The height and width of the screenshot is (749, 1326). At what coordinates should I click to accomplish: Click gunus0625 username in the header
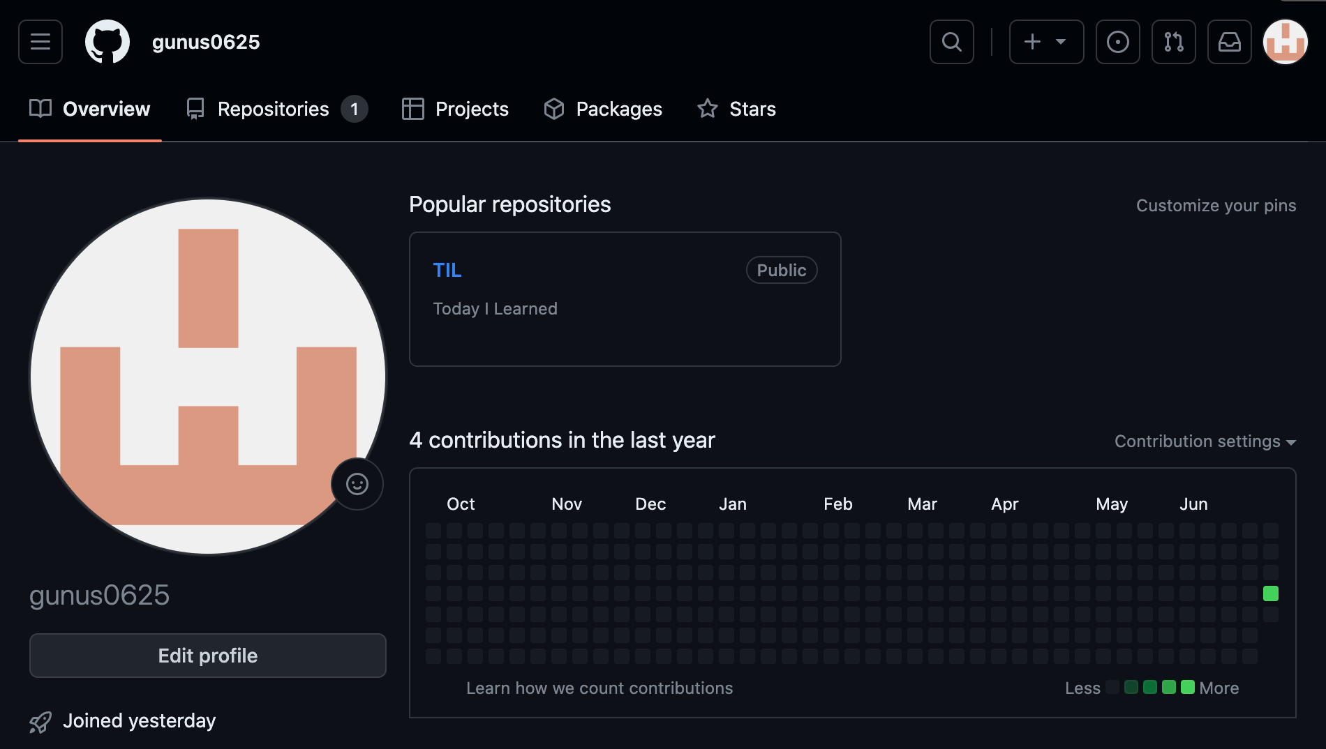(x=206, y=42)
